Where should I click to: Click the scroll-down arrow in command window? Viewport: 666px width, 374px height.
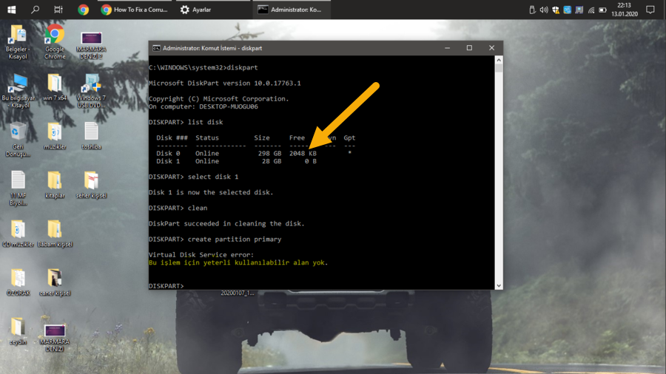click(x=499, y=286)
